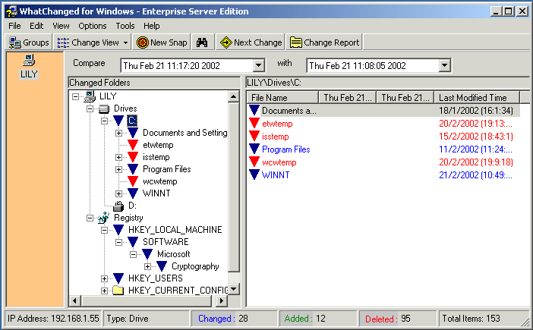Click the tree's right scroll arrow
The image size is (533, 330).
(221, 300)
